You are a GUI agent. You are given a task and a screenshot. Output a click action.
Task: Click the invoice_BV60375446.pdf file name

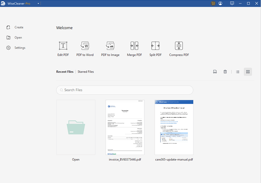pyautogui.click(x=125, y=160)
